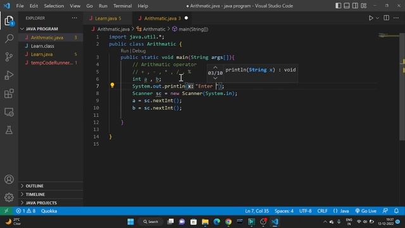Show previous println signature overload
This screenshot has width=405, height=228.
pos(215,68)
